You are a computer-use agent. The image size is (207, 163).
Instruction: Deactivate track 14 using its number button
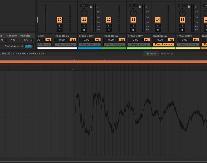tap(158, 19)
